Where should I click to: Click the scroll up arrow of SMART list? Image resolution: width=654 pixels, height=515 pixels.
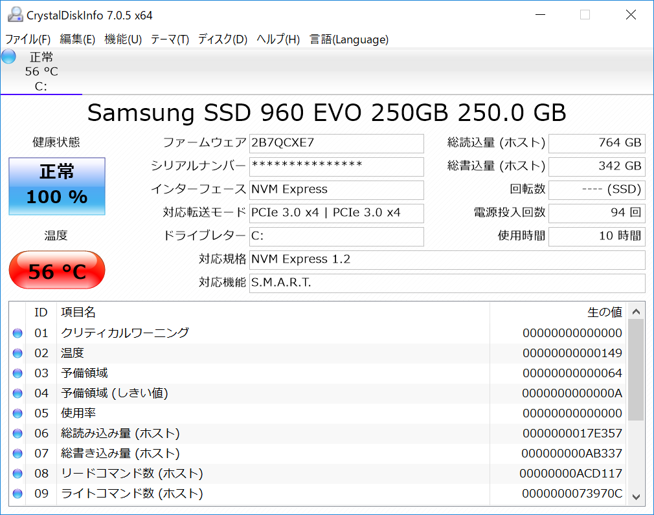636,312
